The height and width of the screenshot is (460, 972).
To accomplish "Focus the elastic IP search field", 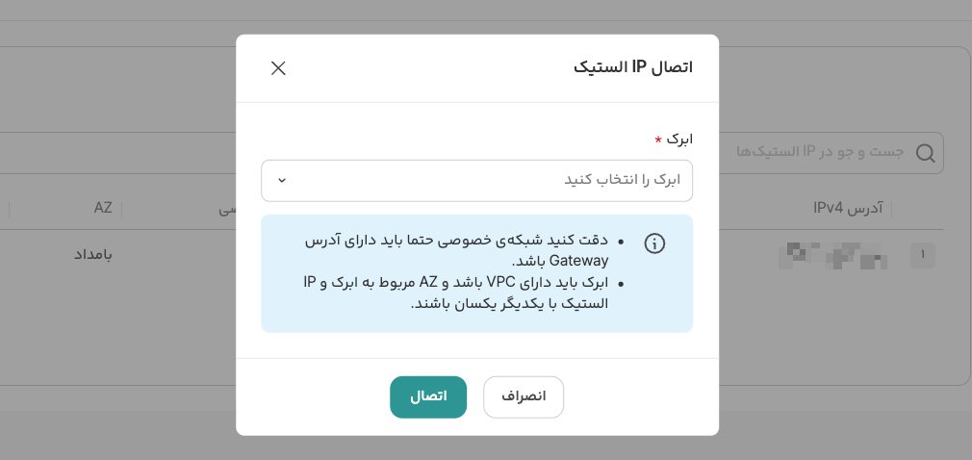I will click(x=818, y=153).
